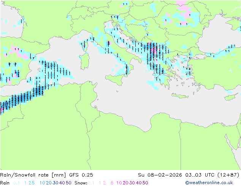The image size is (241, 186).
Task: Select the Snow legend value 40
Action: 139,183
